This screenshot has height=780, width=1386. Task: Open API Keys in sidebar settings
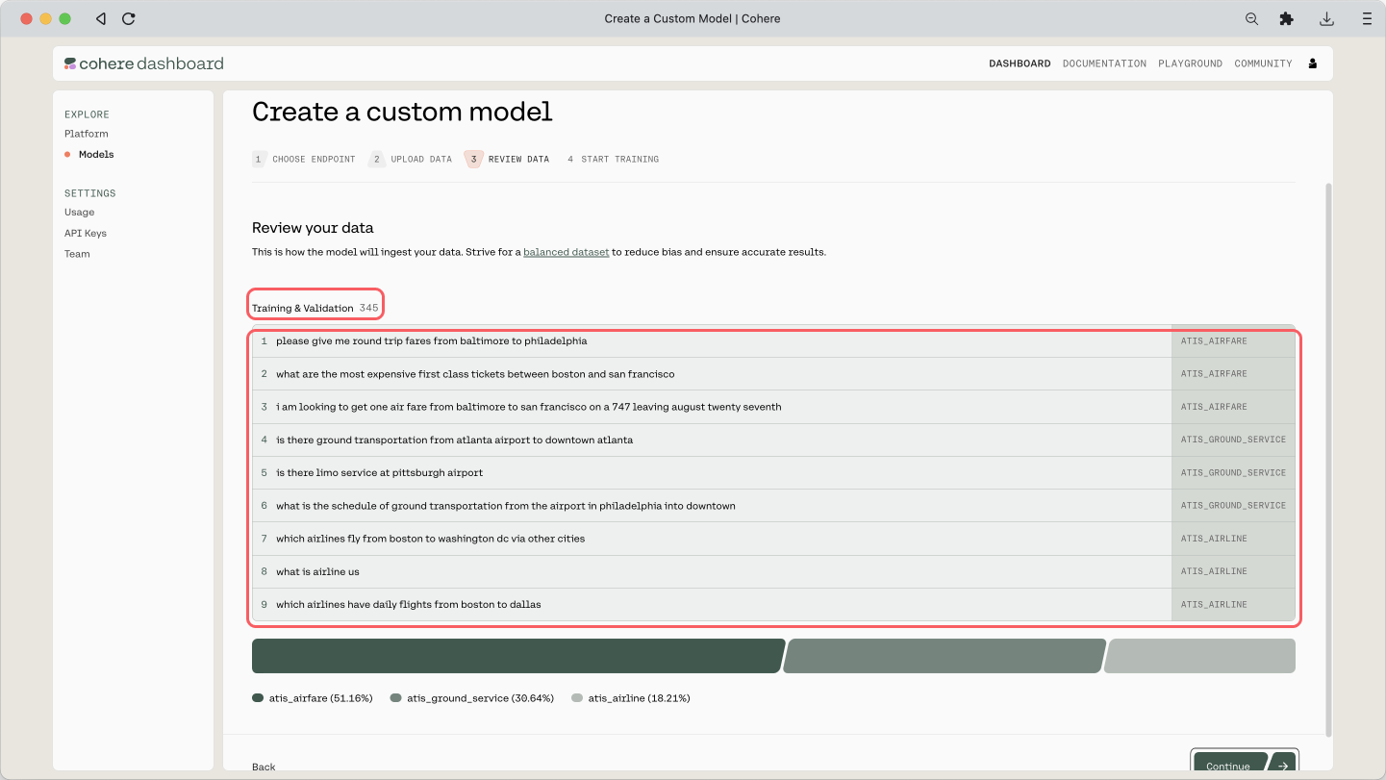[x=86, y=233]
